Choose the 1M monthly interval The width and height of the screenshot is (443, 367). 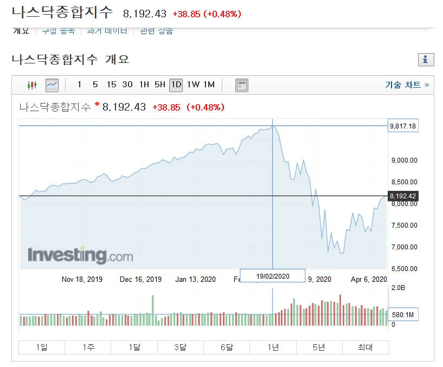click(209, 85)
